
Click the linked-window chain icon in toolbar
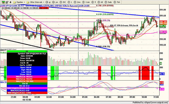pyautogui.click(x=3, y=2)
